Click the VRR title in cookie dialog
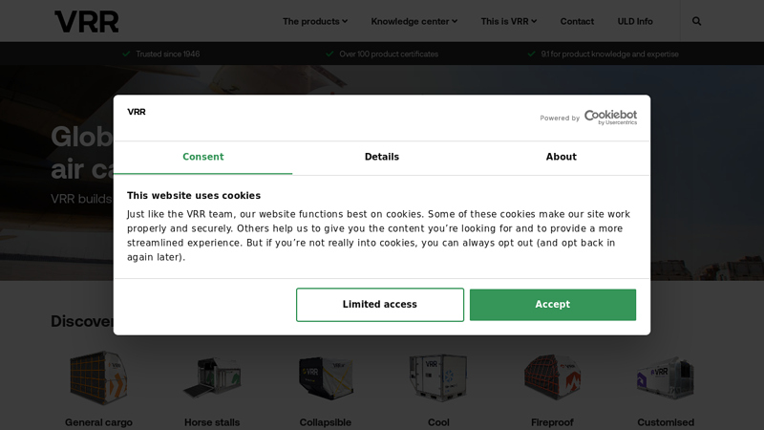The image size is (764, 430). point(137,112)
